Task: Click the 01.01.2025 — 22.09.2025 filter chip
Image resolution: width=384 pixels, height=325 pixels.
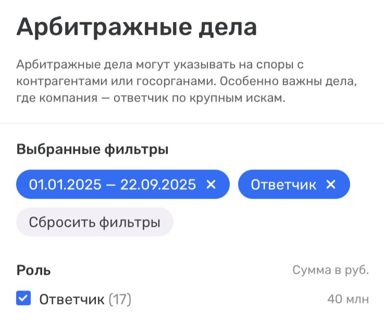Action: 113,185
